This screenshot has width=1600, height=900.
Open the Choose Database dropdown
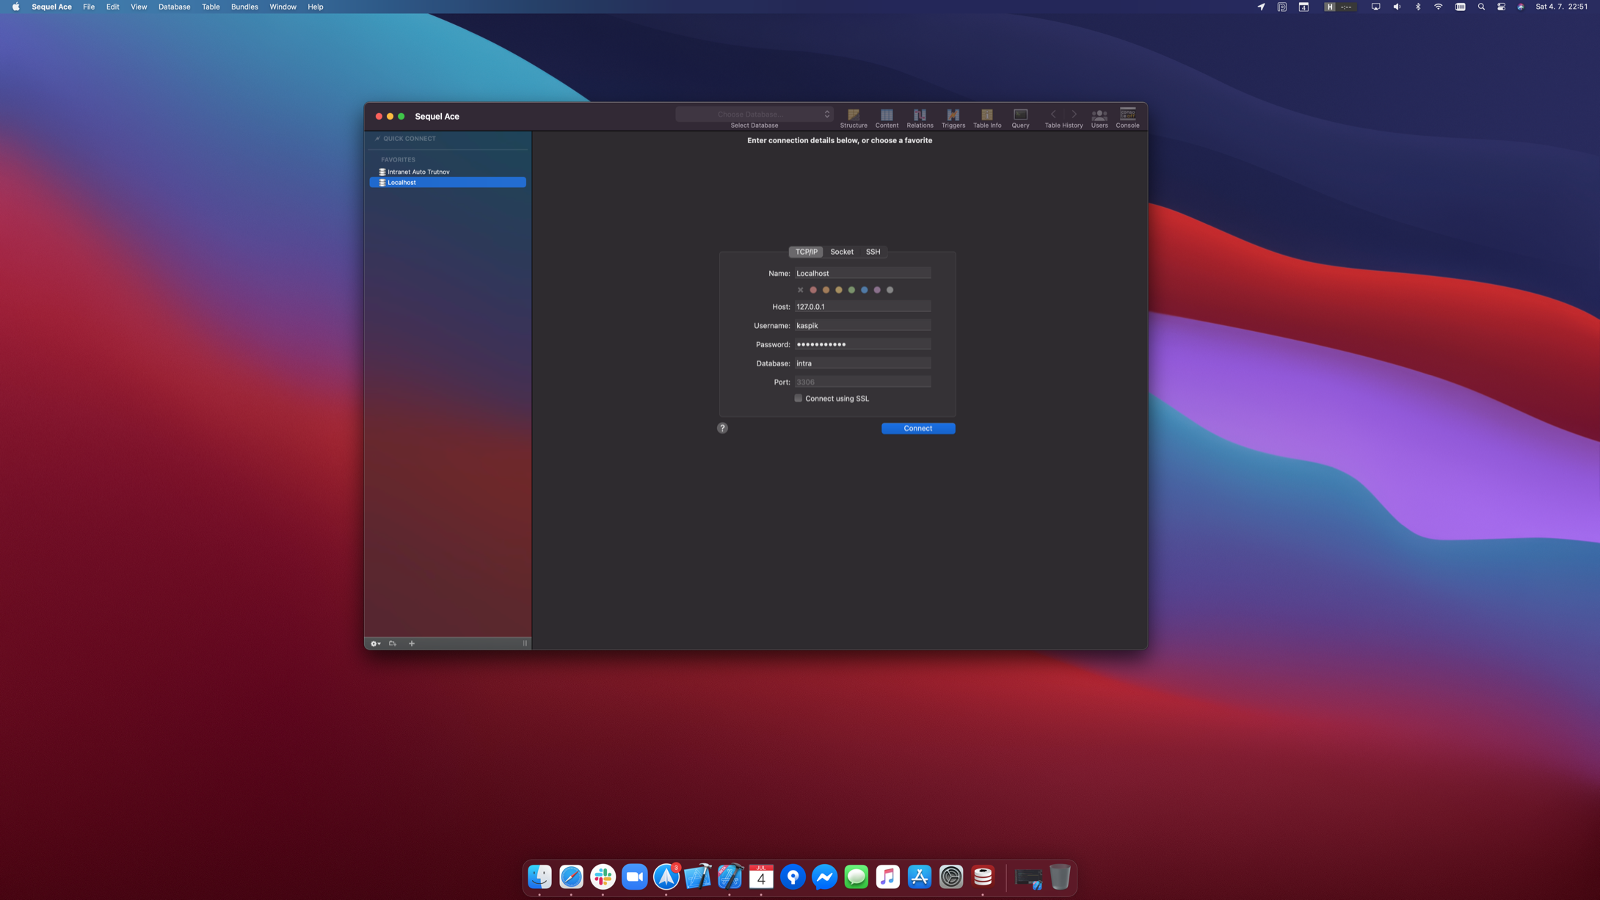click(x=754, y=114)
